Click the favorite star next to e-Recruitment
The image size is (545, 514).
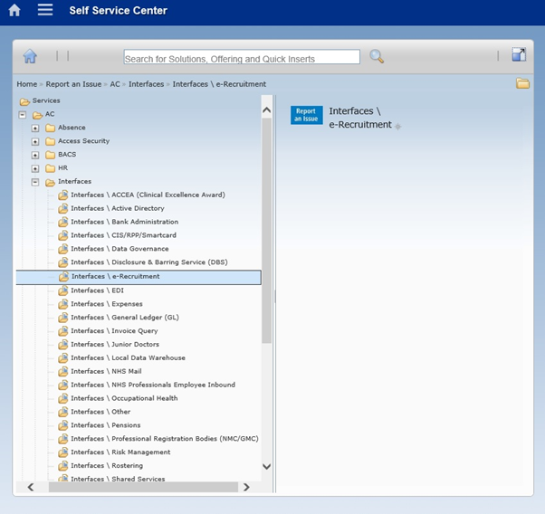click(398, 127)
